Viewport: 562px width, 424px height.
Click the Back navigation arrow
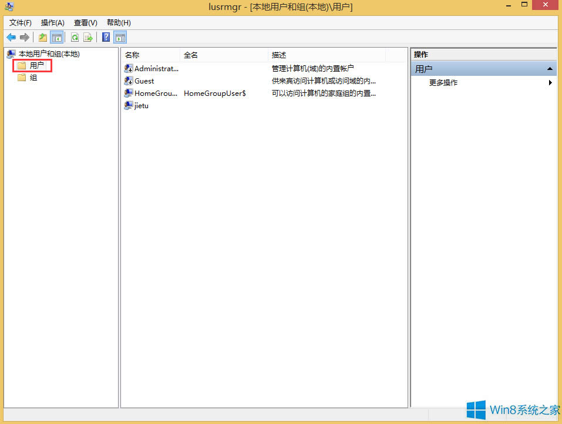(11, 37)
